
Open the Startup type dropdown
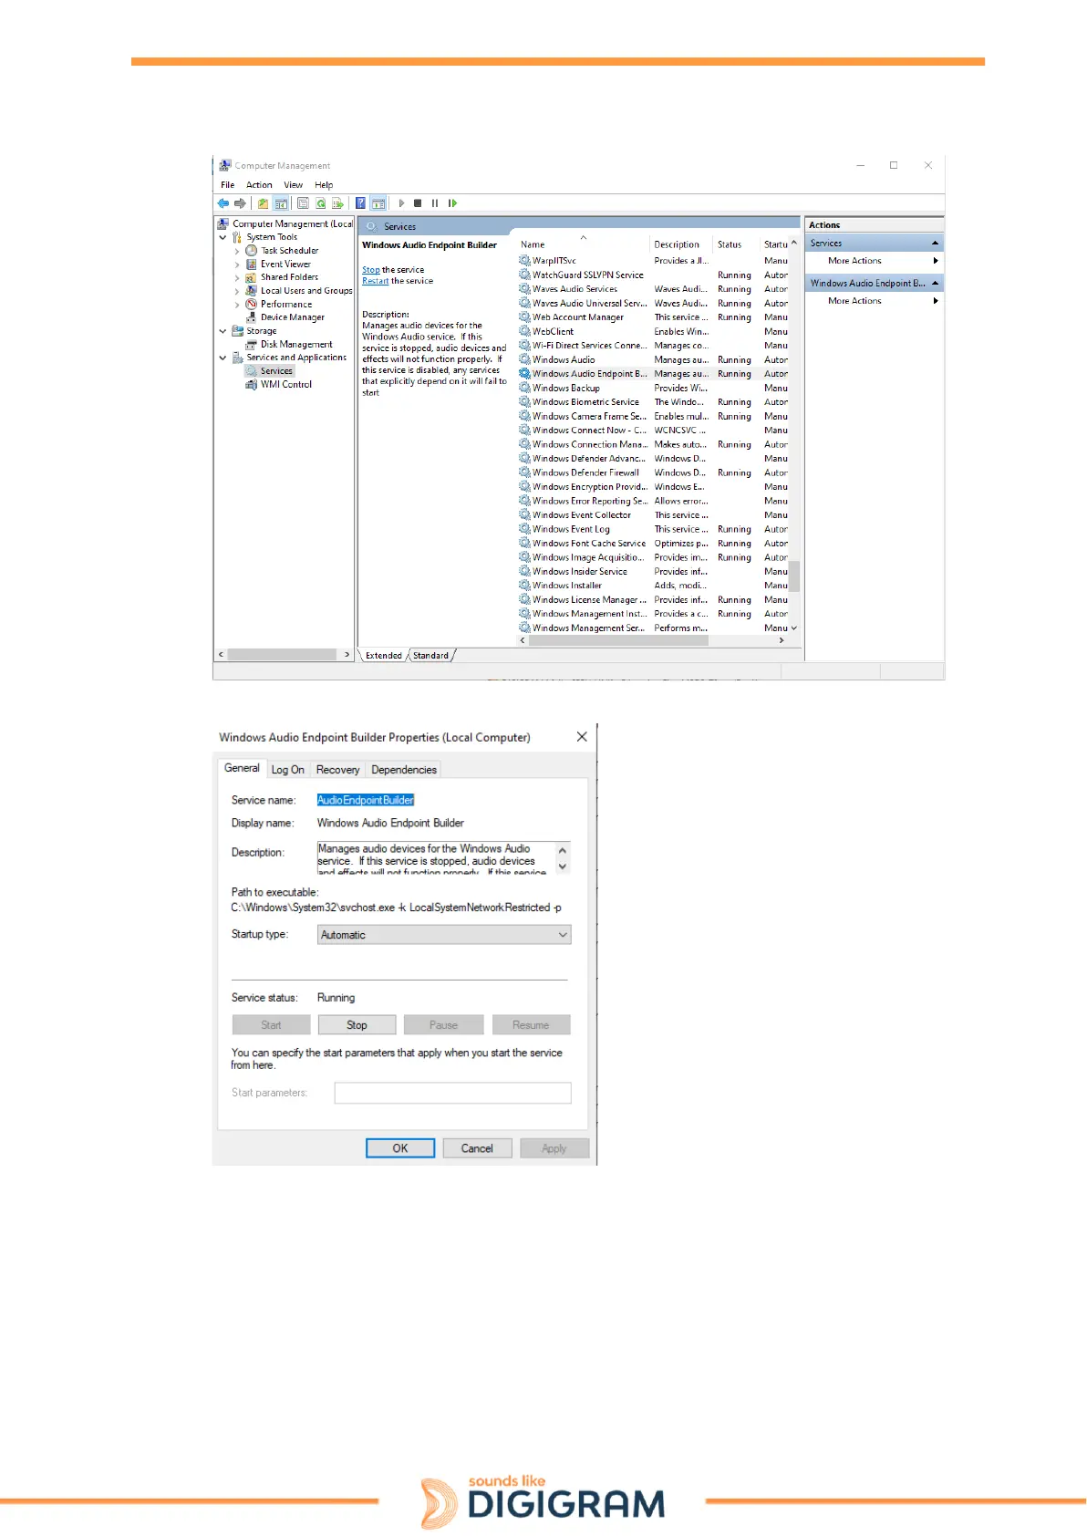click(444, 935)
